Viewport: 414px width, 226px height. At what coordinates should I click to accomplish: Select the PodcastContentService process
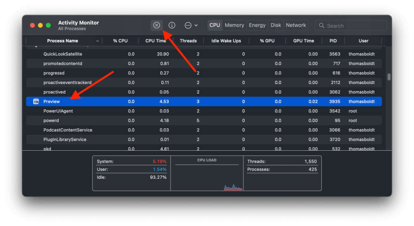tap(68, 130)
